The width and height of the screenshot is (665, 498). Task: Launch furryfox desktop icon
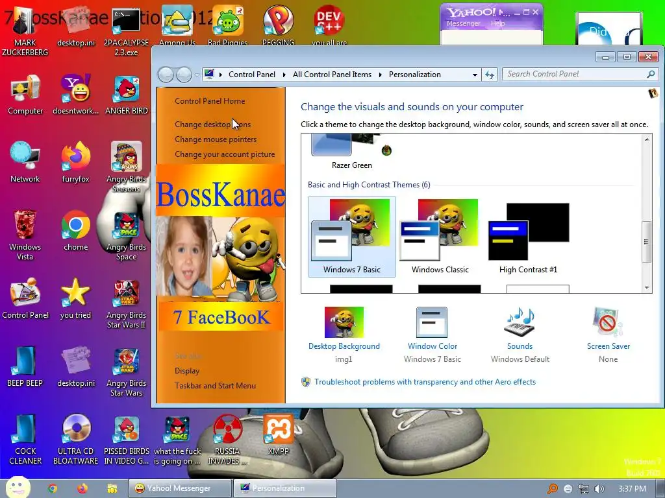tap(75, 163)
